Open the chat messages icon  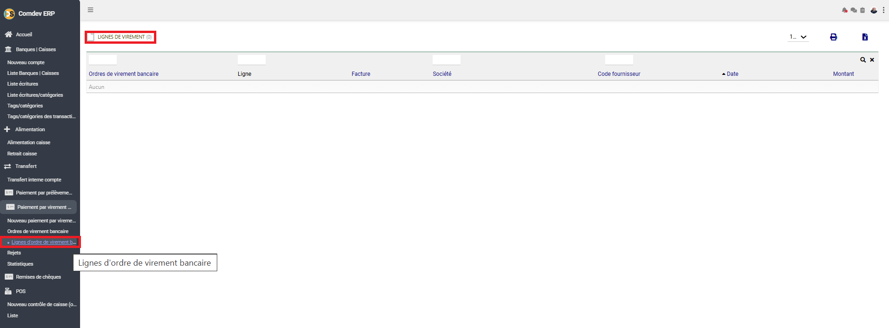click(x=854, y=10)
